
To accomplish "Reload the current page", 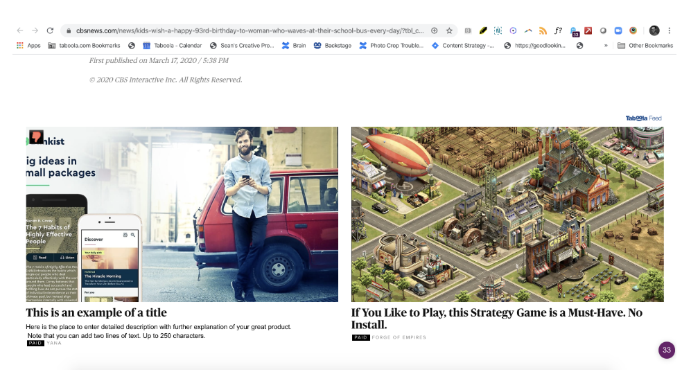I will click(x=50, y=30).
